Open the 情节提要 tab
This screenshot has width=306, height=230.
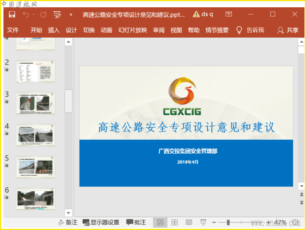point(217,30)
